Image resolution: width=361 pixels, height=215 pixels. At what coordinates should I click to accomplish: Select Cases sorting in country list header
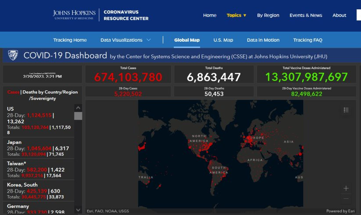(x=13, y=92)
